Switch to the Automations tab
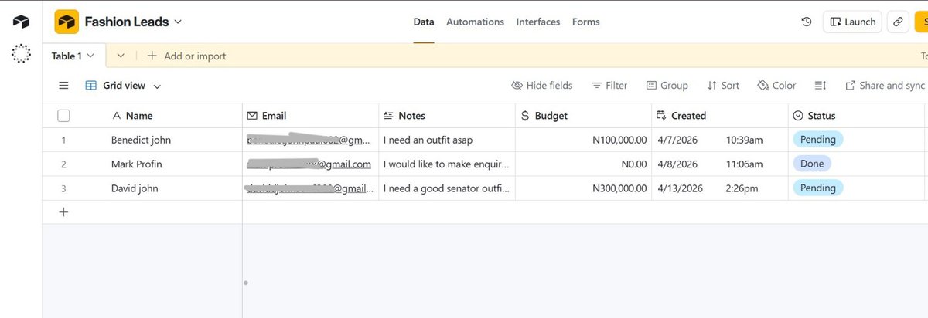This screenshot has height=318, width=928. (x=475, y=22)
